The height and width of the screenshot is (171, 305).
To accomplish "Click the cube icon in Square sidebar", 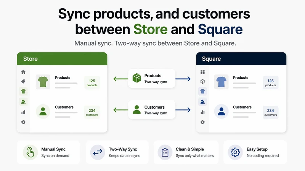I will click(x=202, y=81).
